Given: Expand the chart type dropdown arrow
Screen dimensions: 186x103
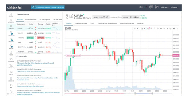Looking at the screenshot, I should [x=144, y=29].
